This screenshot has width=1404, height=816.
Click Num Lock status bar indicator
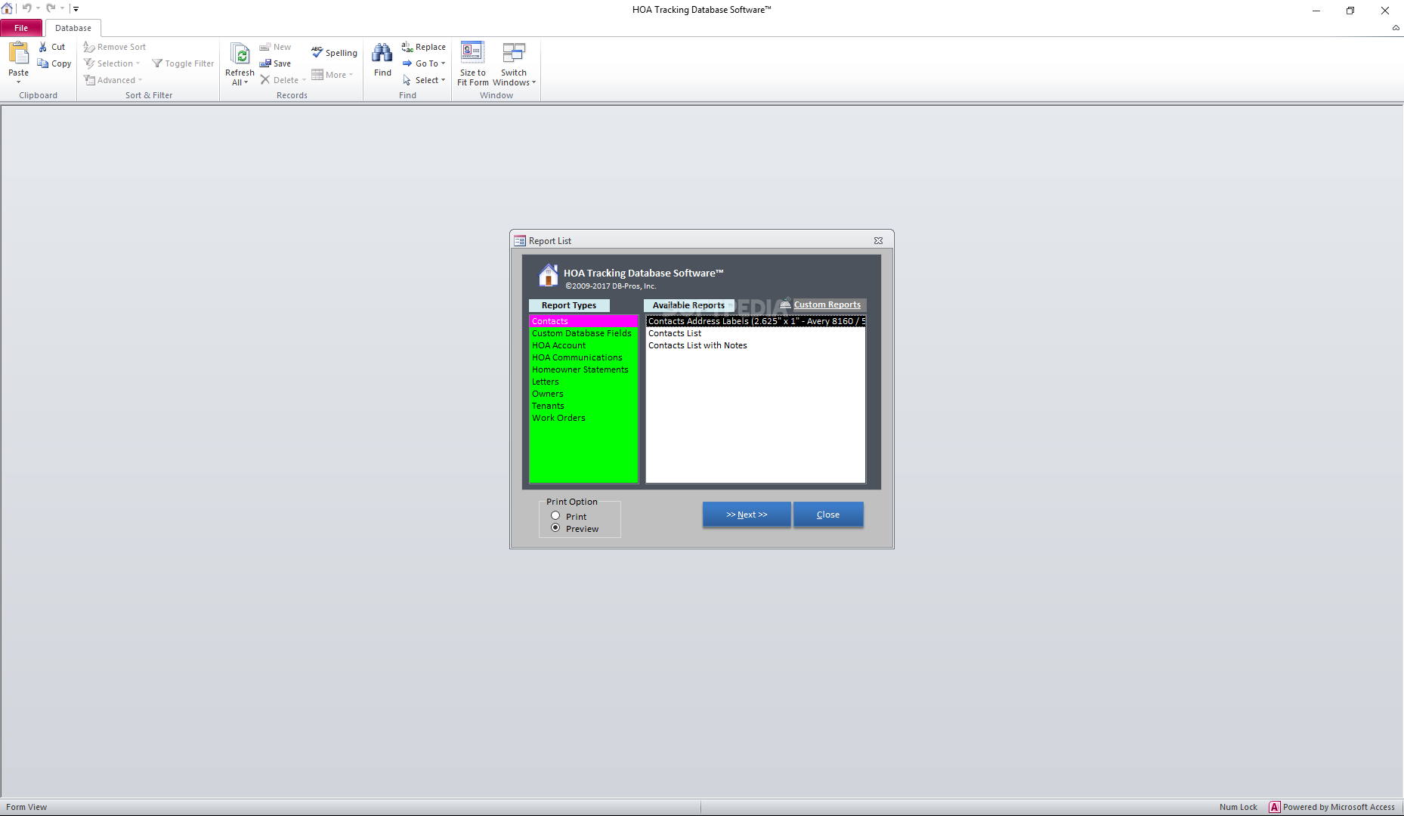coord(1238,807)
